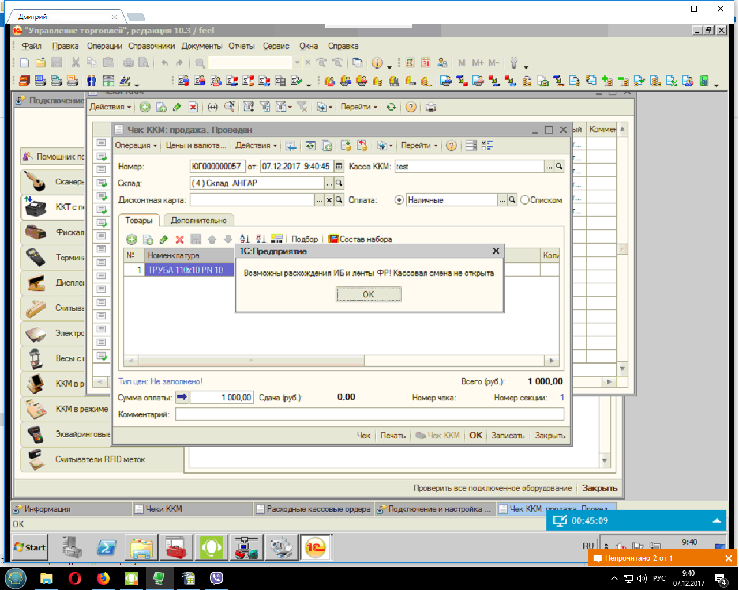The image size is (739, 590).
Task: Select the Товары tab
Action: click(139, 220)
